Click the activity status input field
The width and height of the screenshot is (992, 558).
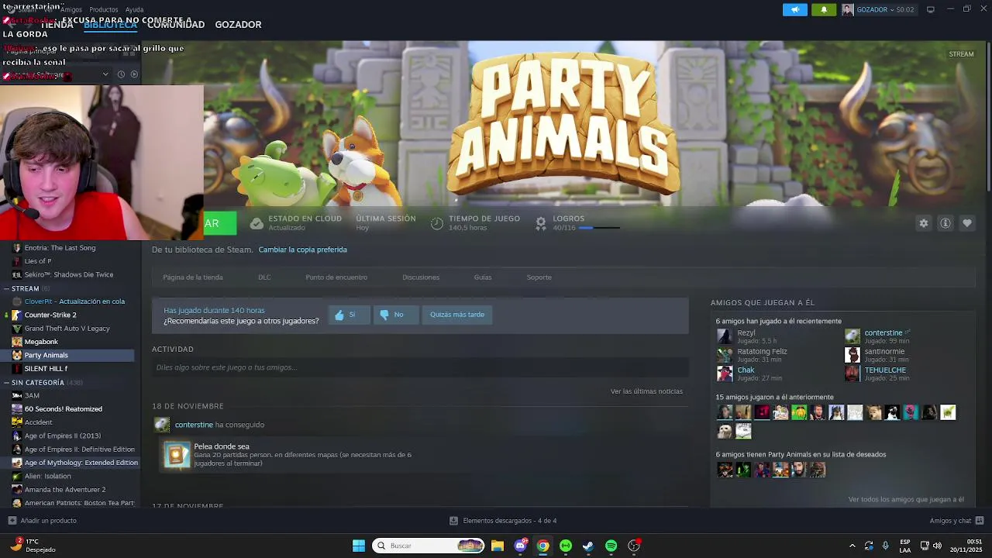(420, 367)
